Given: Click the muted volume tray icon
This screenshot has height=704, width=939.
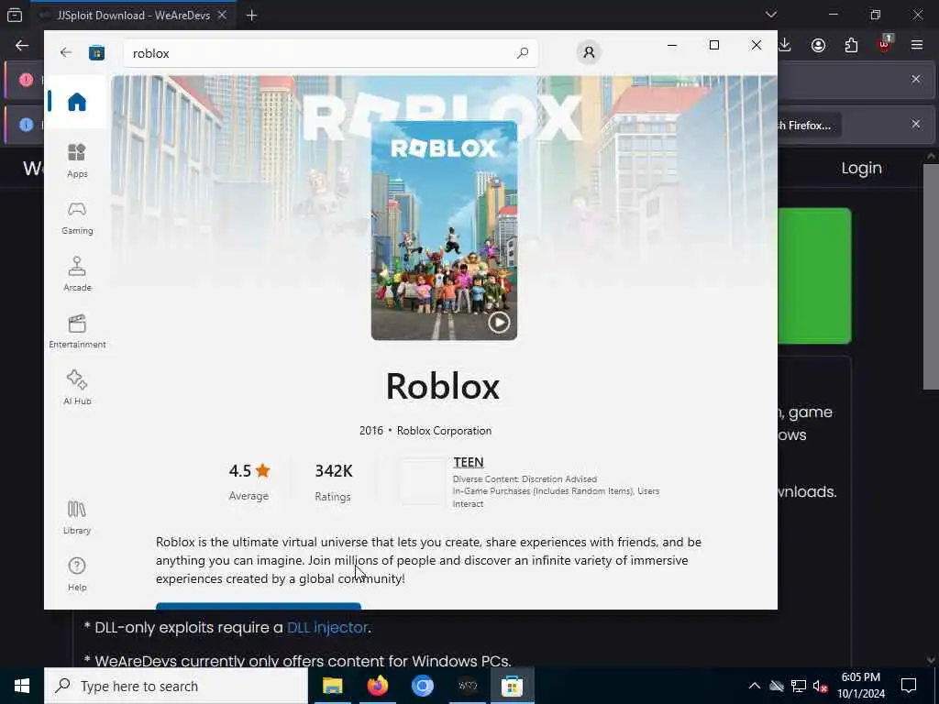Looking at the screenshot, I should (821, 686).
